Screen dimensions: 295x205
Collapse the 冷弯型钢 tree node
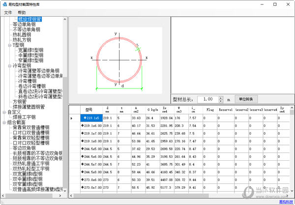(x=9, y=65)
